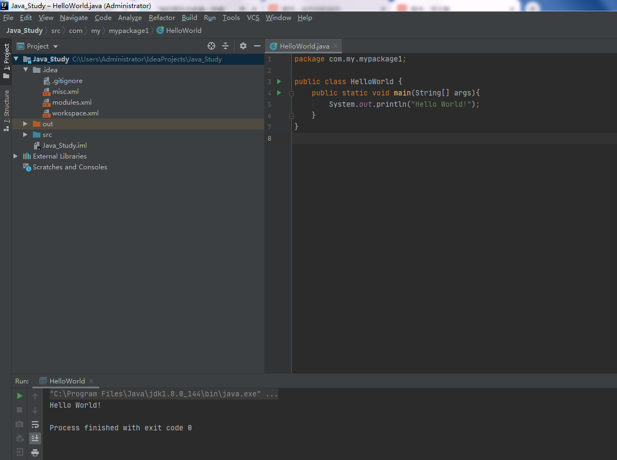Open the Build menu
Viewport: 617px width, 460px height.
[x=190, y=18]
